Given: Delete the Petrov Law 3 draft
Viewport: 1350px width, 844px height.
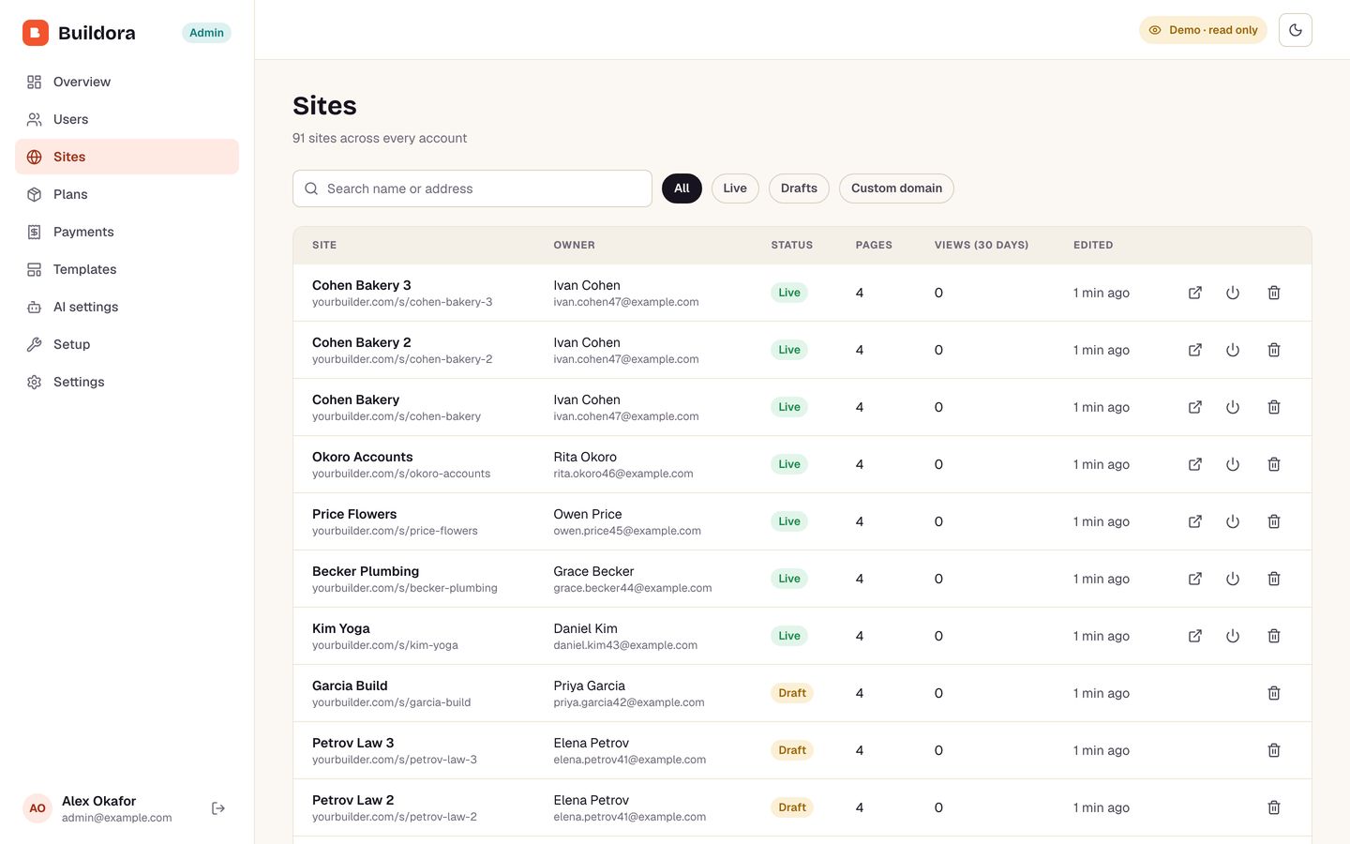Looking at the screenshot, I should point(1274,750).
